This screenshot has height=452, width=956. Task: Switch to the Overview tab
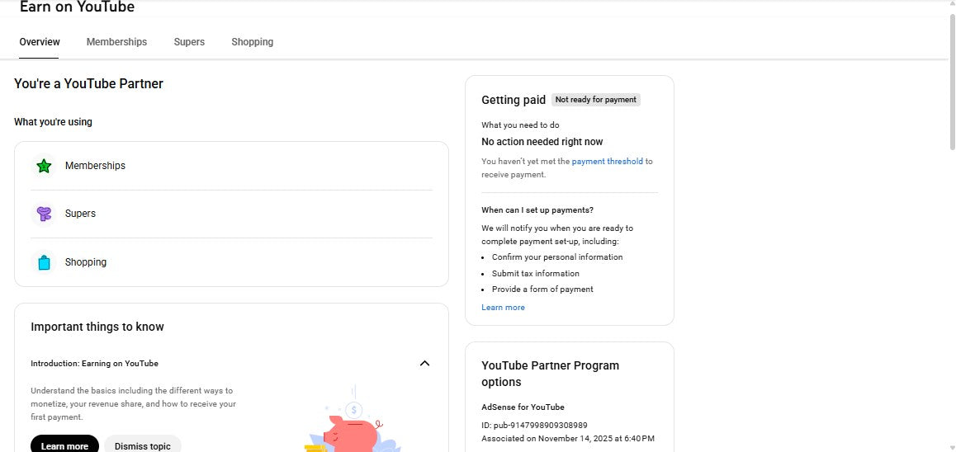click(x=40, y=42)
